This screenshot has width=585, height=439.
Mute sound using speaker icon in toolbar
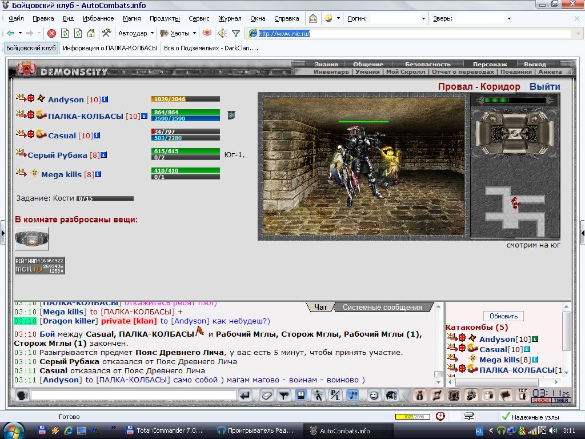[223, 33]
